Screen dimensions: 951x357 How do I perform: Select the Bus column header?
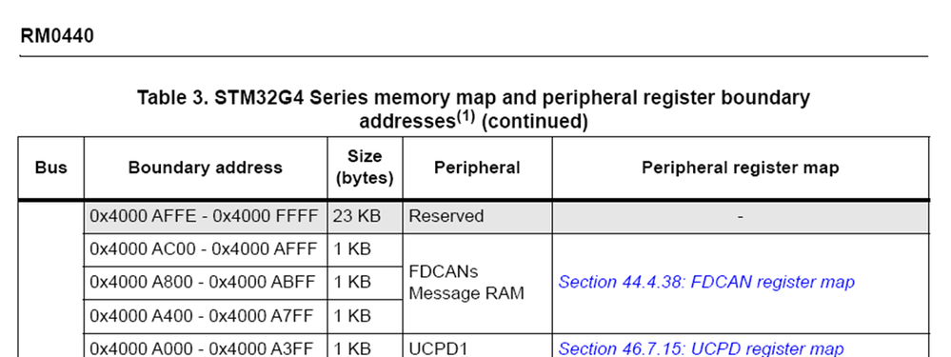pos(51,168)
